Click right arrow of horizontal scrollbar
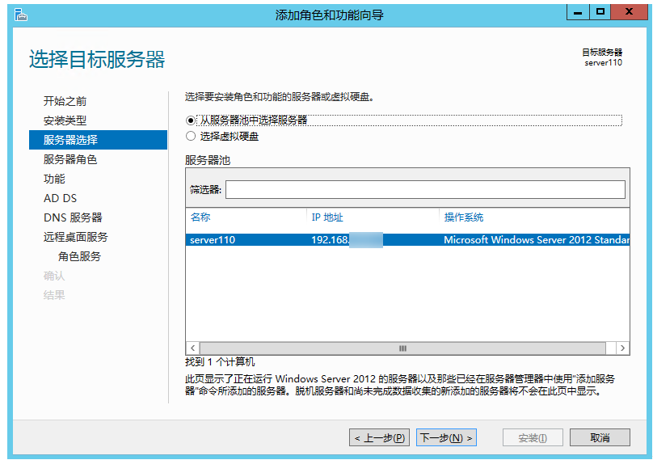Image resolution: width=653 pixels, height=460 pixels. [622, 348]
